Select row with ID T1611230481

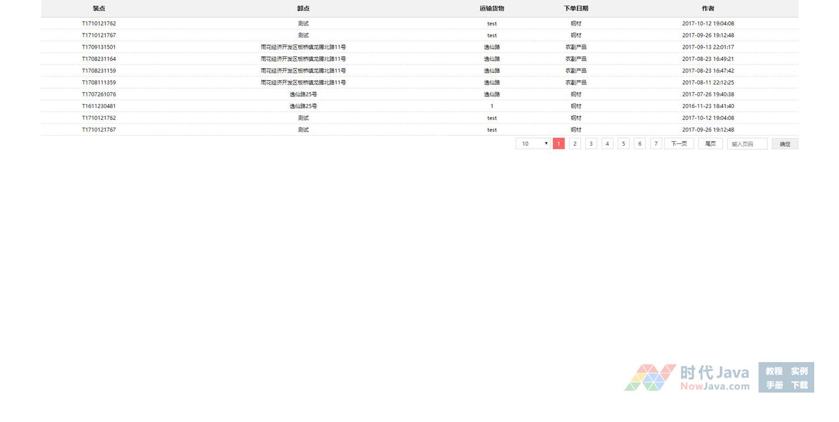pyautogui.click(x=99, y=106)
